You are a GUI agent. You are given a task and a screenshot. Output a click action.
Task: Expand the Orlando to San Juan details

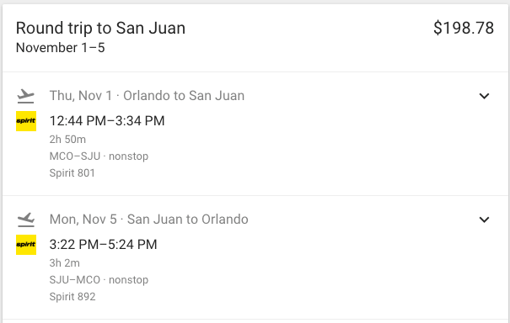485,96
